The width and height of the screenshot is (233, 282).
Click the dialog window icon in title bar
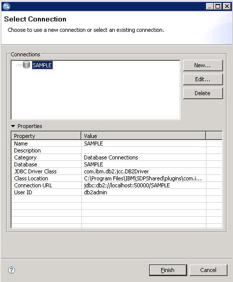pyautogui.click(x=6, y=6)
